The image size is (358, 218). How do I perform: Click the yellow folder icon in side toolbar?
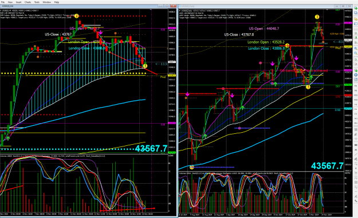coord(356,19)
